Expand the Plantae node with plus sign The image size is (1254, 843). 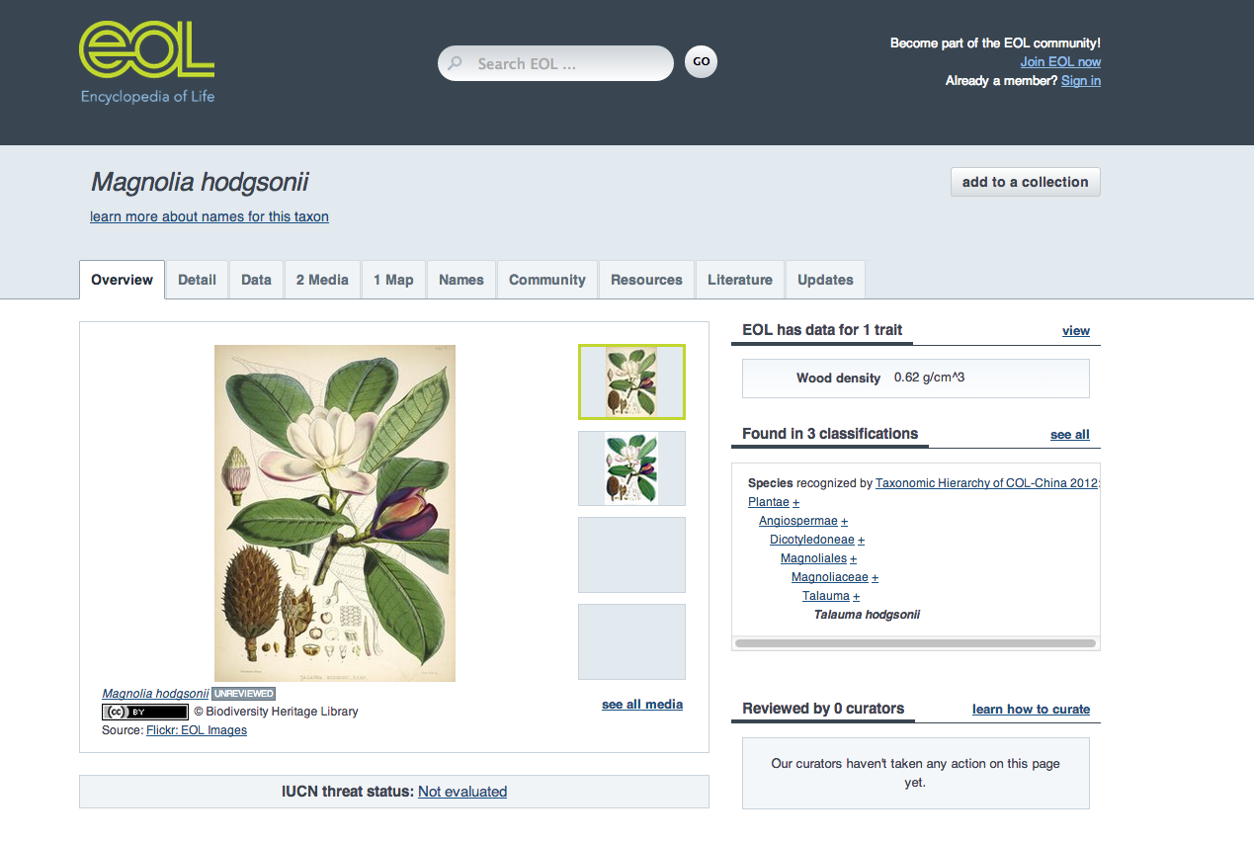(x=796, y=503)
